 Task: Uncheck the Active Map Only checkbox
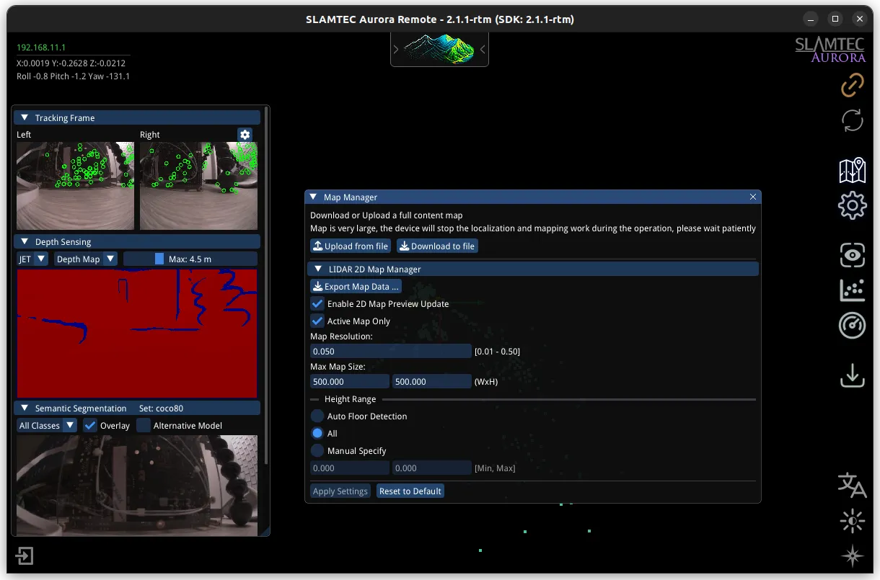click(x=317, y=321)
